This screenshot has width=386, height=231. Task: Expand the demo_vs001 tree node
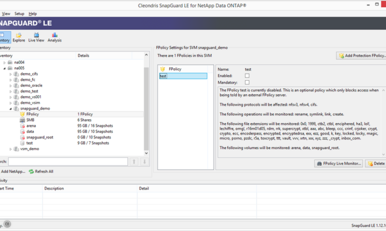click(x=11, y=97)
